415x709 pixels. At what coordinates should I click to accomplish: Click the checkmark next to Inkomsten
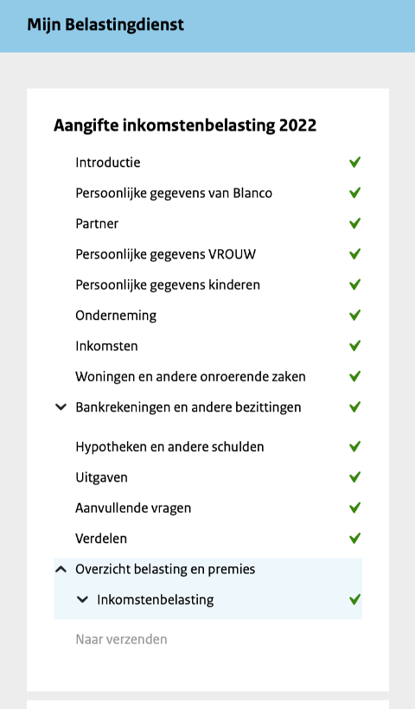tap(354, 346)
